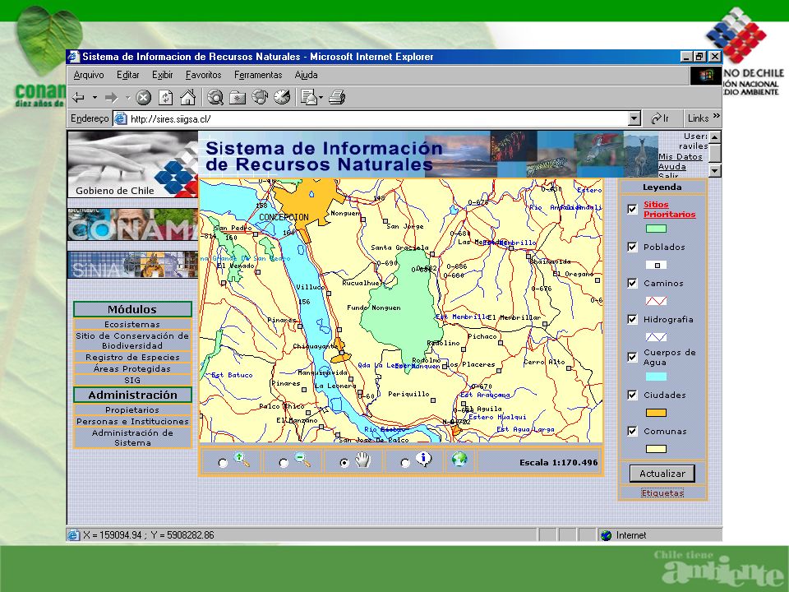
Task: Open the Arquivo menu
Action: click(x=89, y=75)
